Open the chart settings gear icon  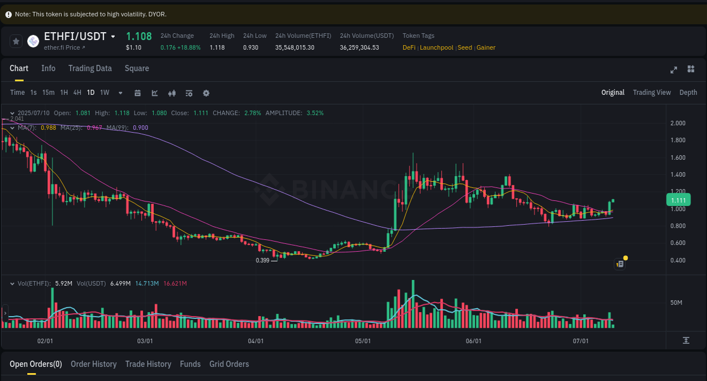click(x=206, y=93)
